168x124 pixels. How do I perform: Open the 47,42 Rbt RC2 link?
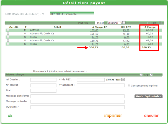tap(126, 41)
